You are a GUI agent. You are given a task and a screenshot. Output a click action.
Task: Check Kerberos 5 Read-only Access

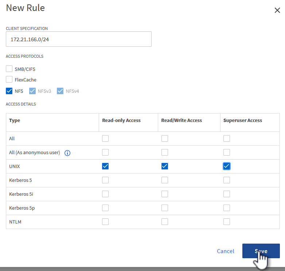pyautogui.click(x=105, y=180)
